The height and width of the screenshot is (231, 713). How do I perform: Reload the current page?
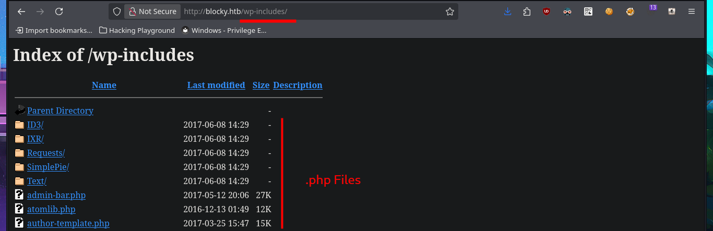59,11
